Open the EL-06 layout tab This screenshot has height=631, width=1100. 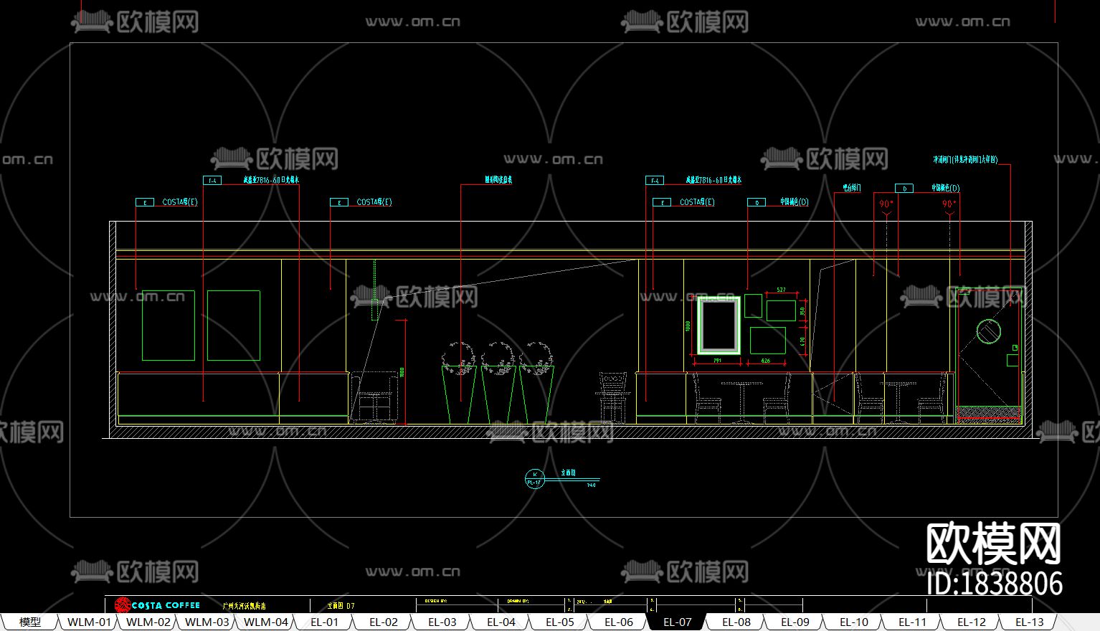(x=619, y=622)
